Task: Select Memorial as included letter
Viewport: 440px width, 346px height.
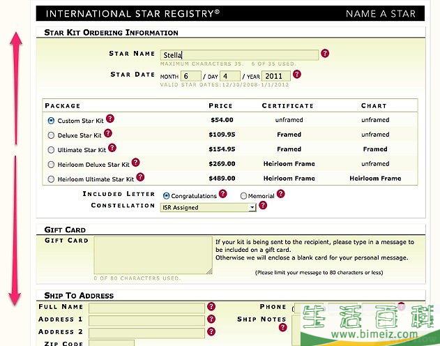Action: coord(243,196)
